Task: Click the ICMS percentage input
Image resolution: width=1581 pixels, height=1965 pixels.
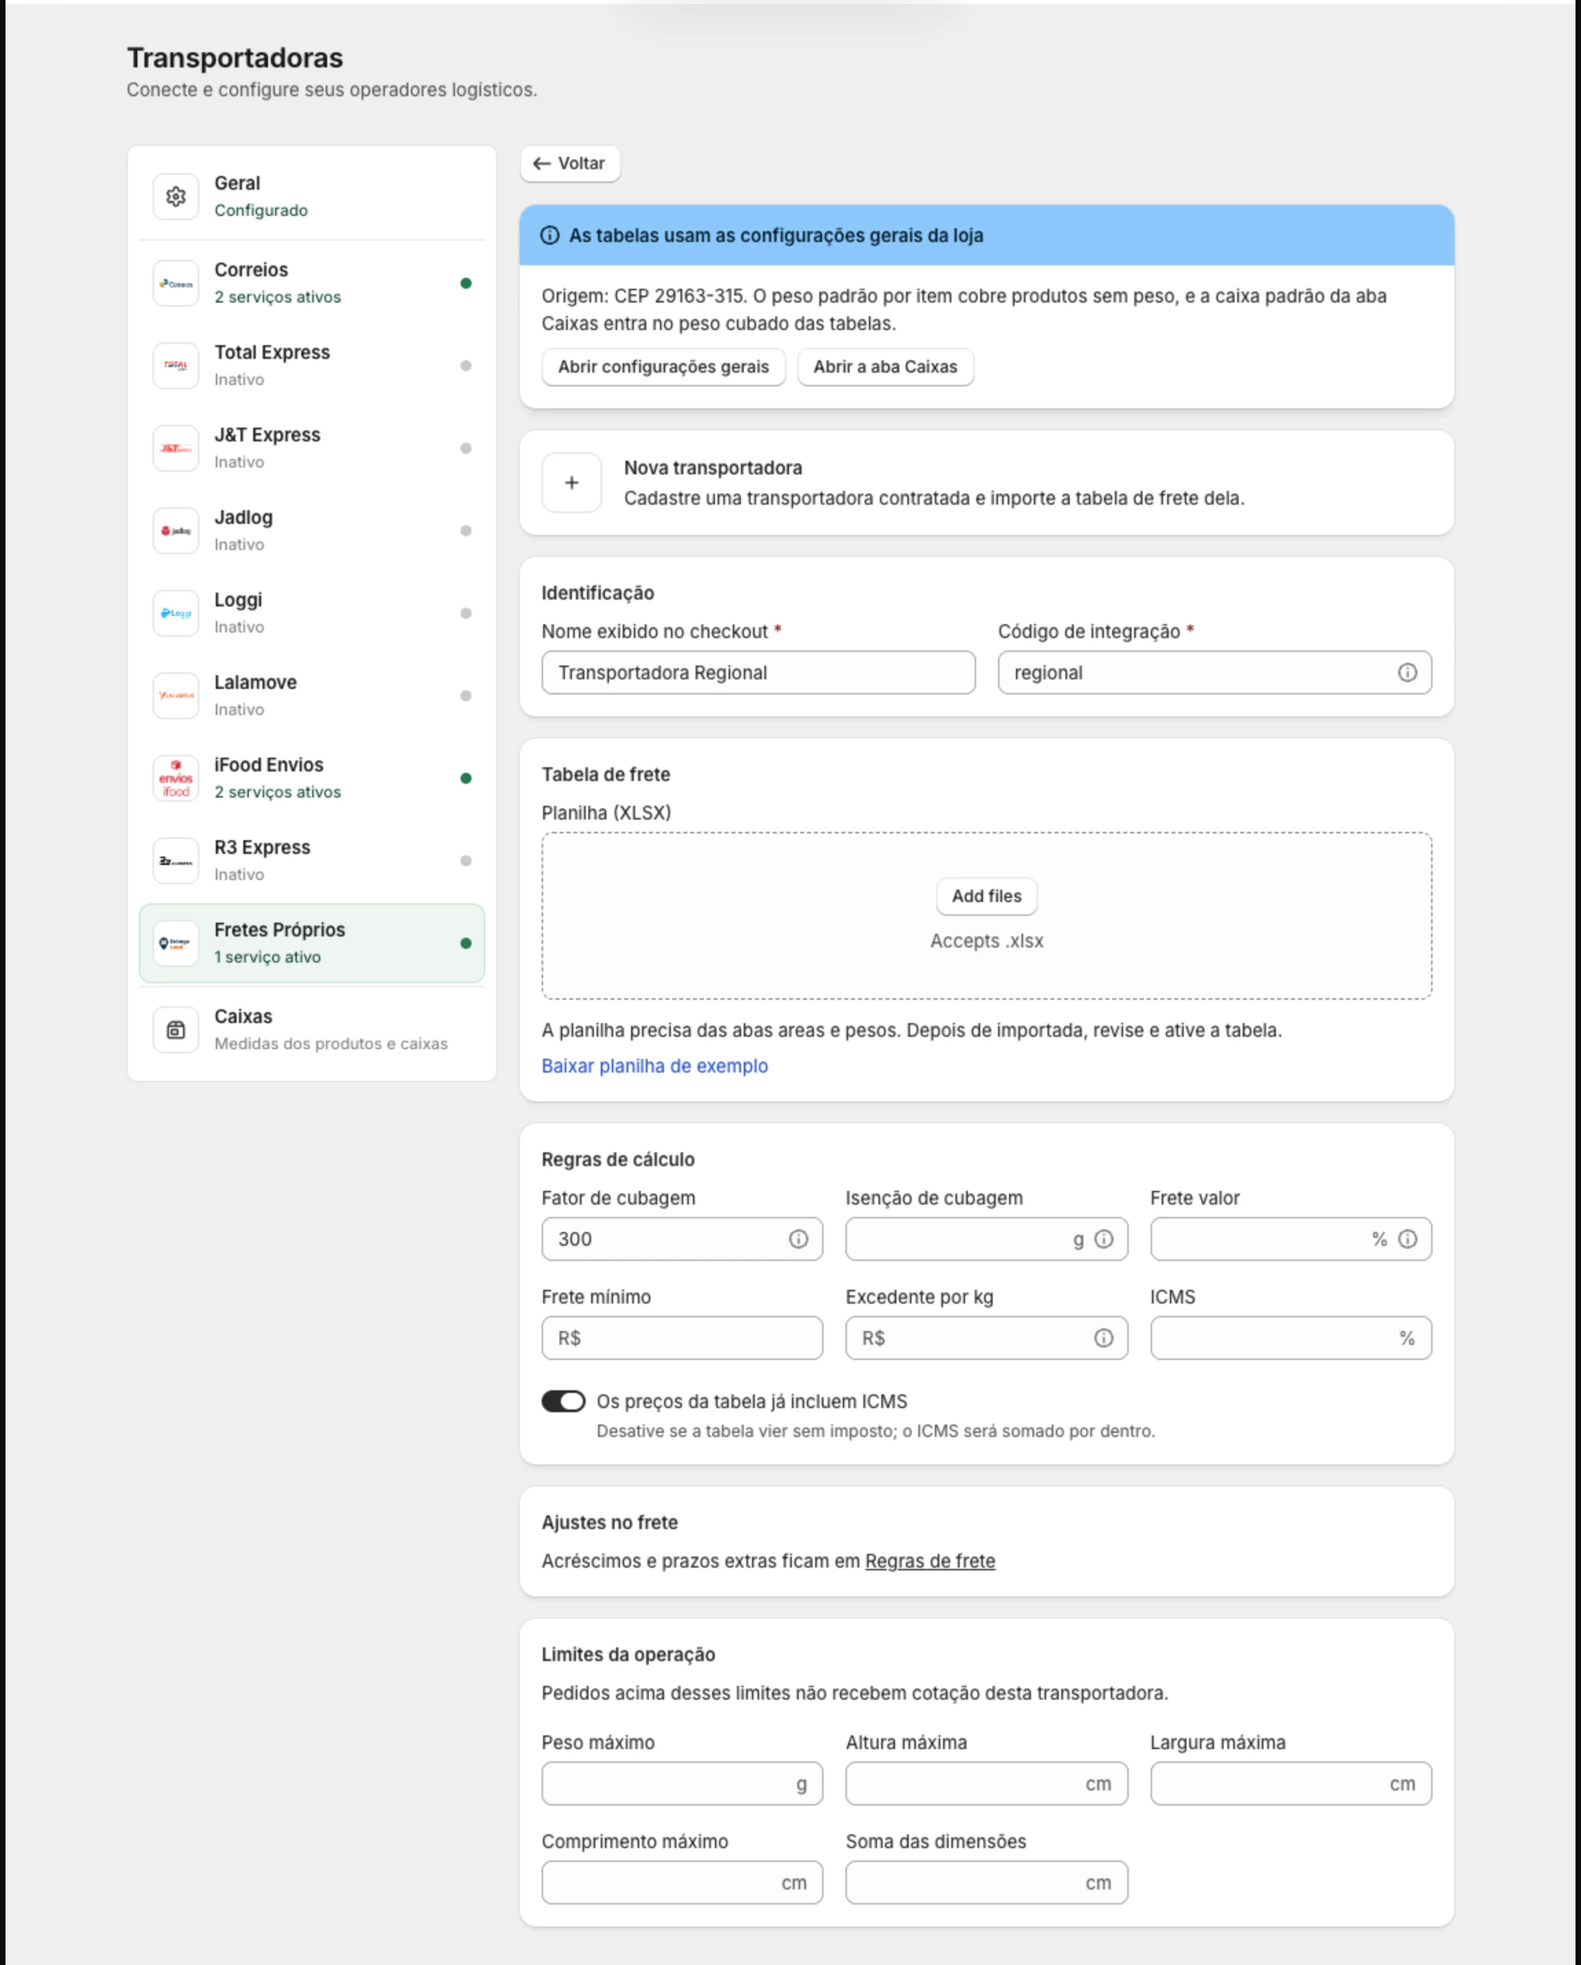Action: point(1290,1338)
